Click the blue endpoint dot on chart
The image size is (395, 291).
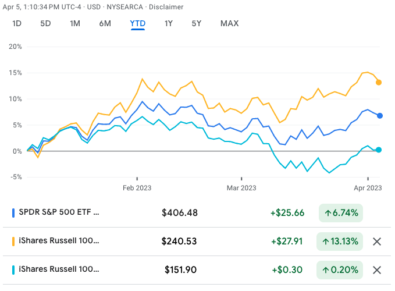(x=379, y=116)
